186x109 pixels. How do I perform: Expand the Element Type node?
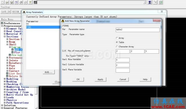pos(5,29)
